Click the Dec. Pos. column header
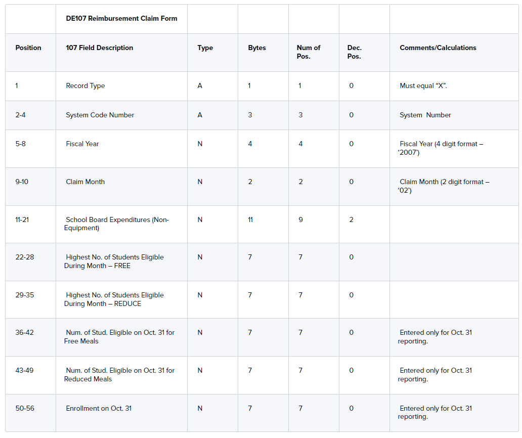The image size is (522, 438). (x=355, y=52)
